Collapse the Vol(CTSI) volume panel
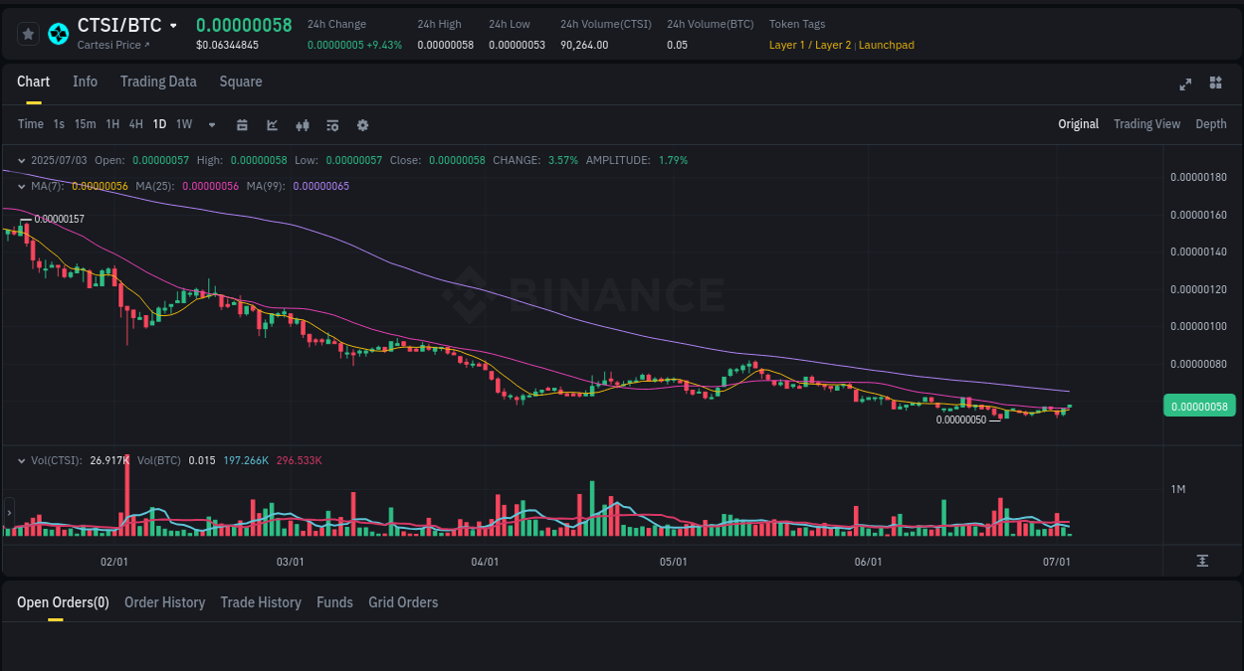Screen dimensions: 1244x671 click(20, 460)
